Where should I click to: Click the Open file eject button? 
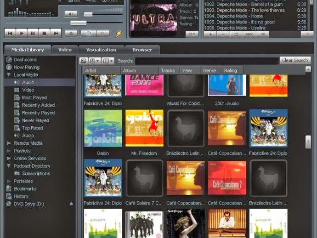tap(71, 33)
